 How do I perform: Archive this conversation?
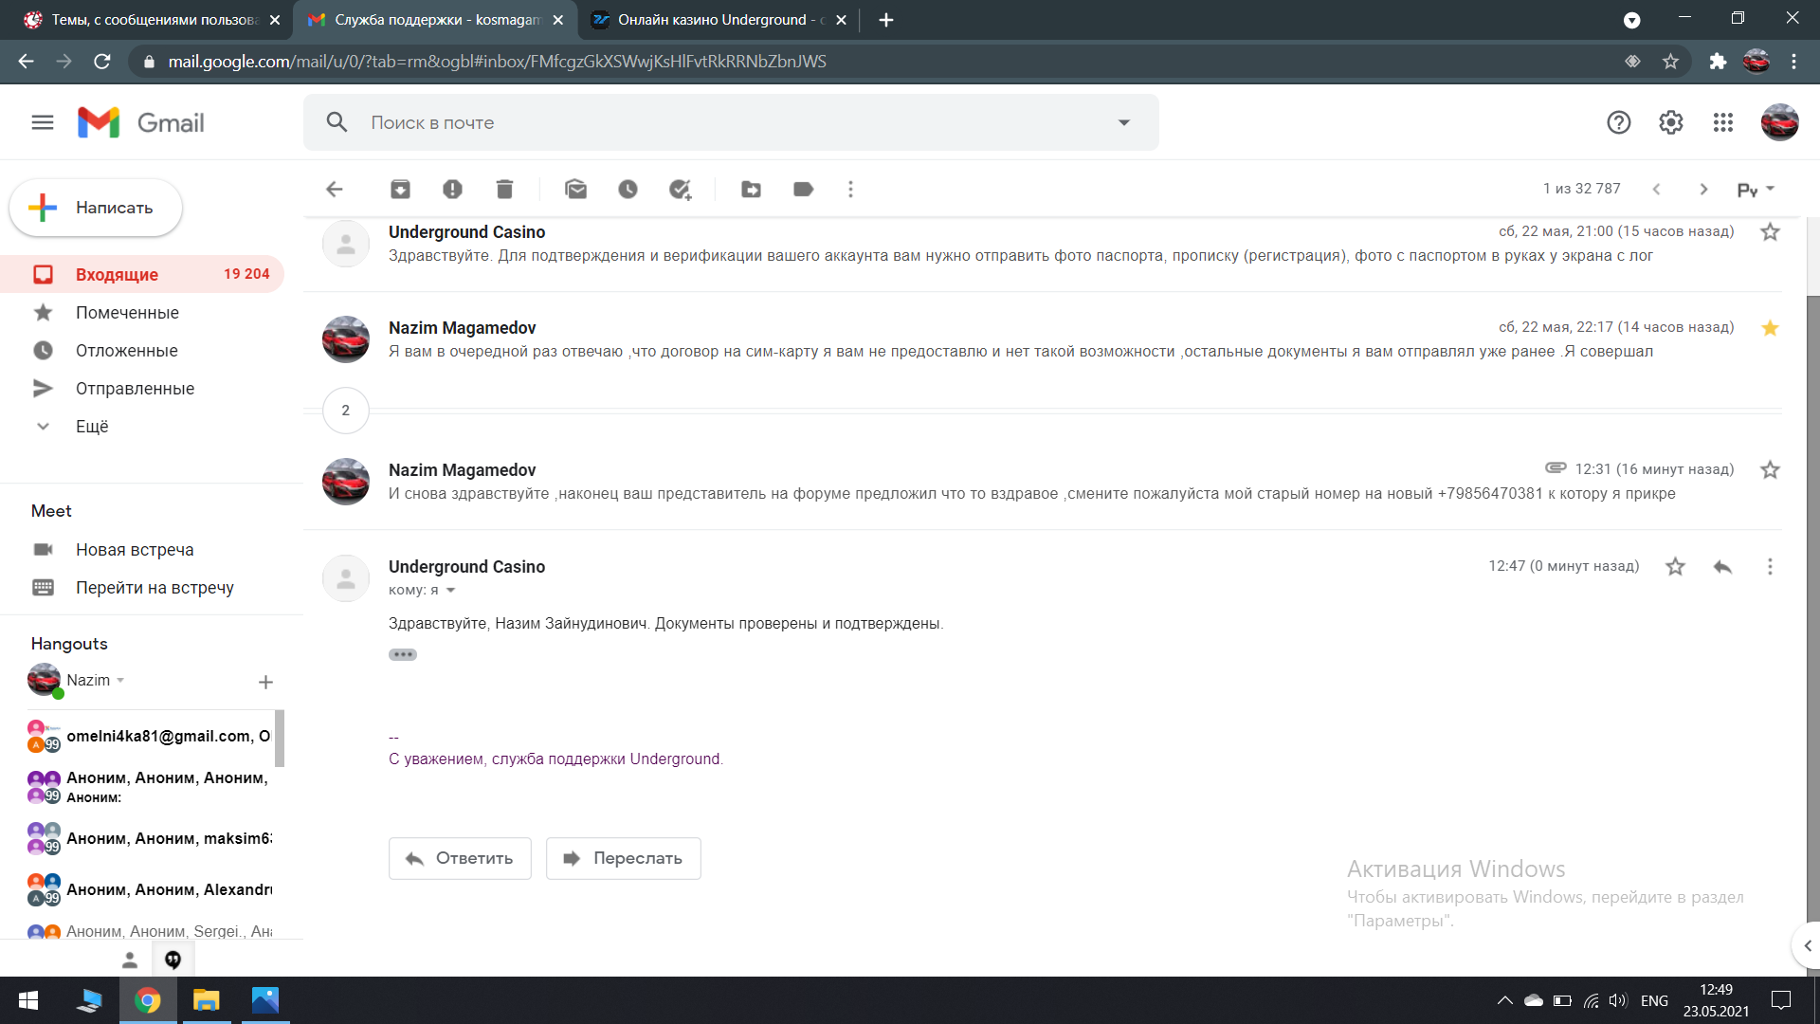(400, 190)
